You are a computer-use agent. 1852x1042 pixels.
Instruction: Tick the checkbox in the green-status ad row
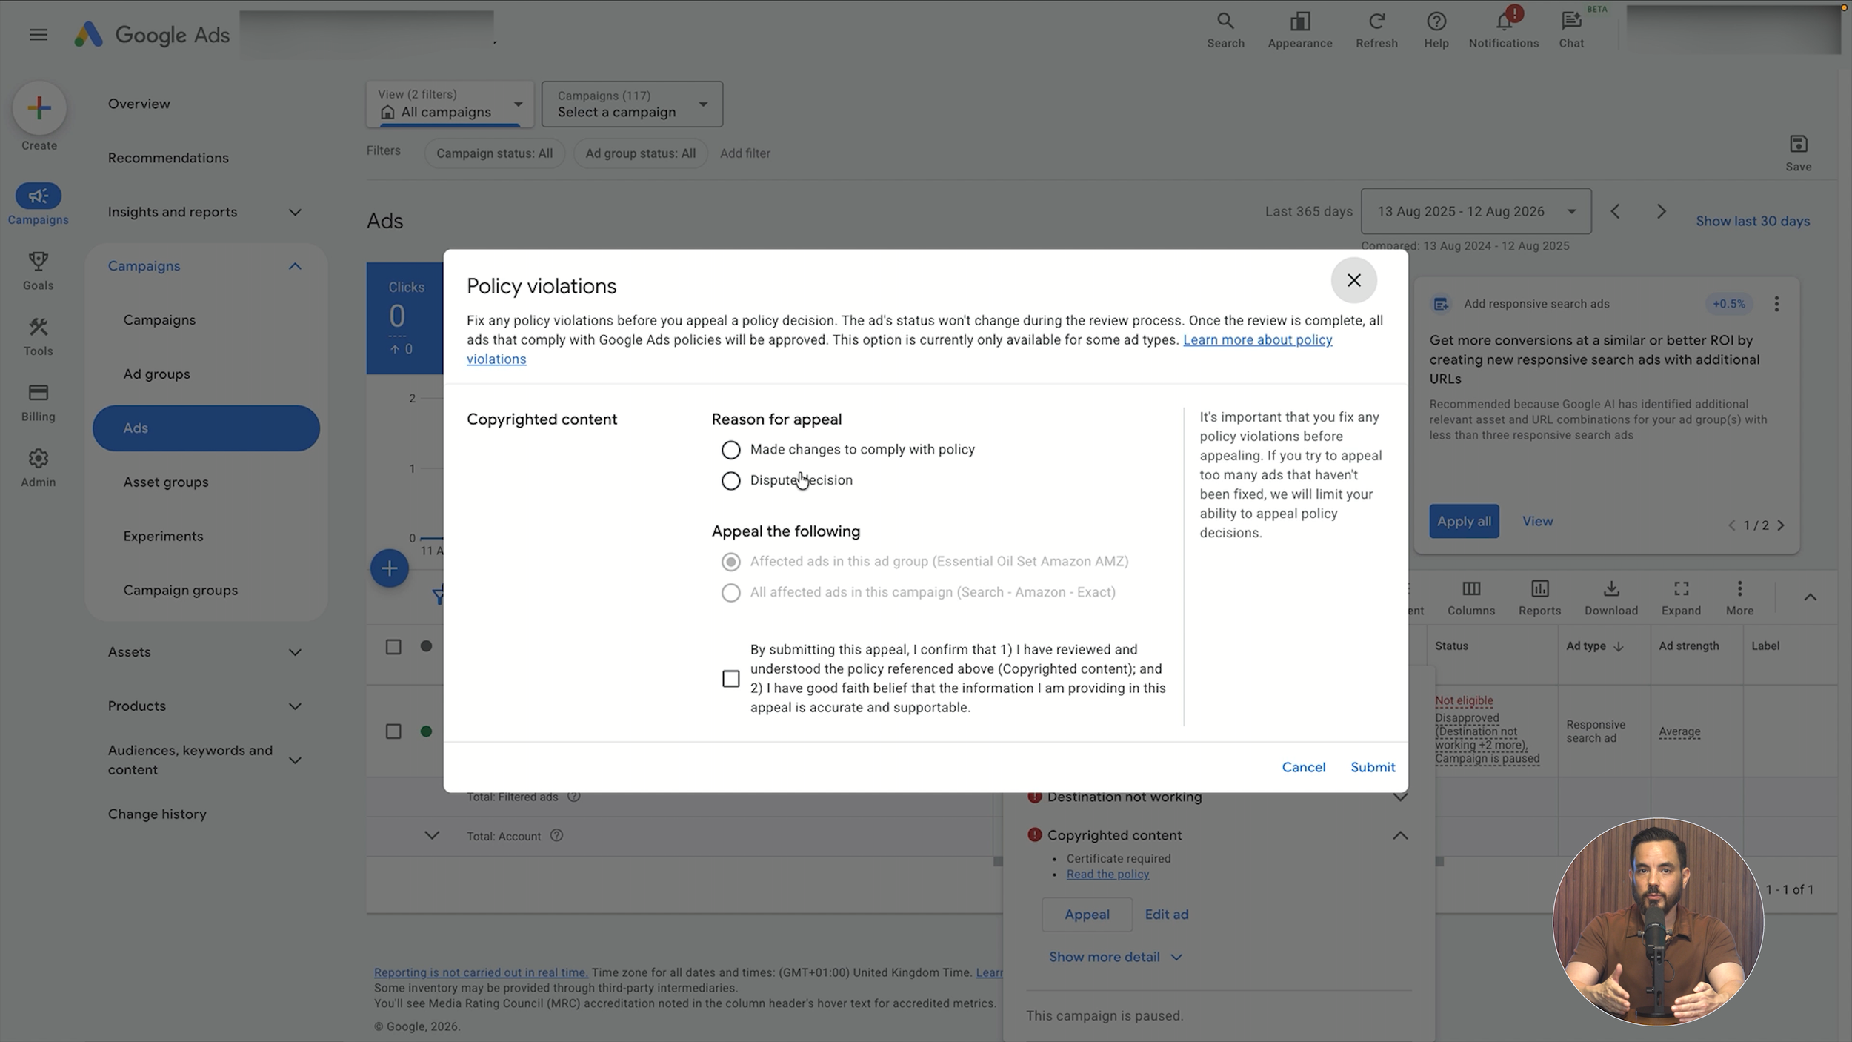[393, 731]
